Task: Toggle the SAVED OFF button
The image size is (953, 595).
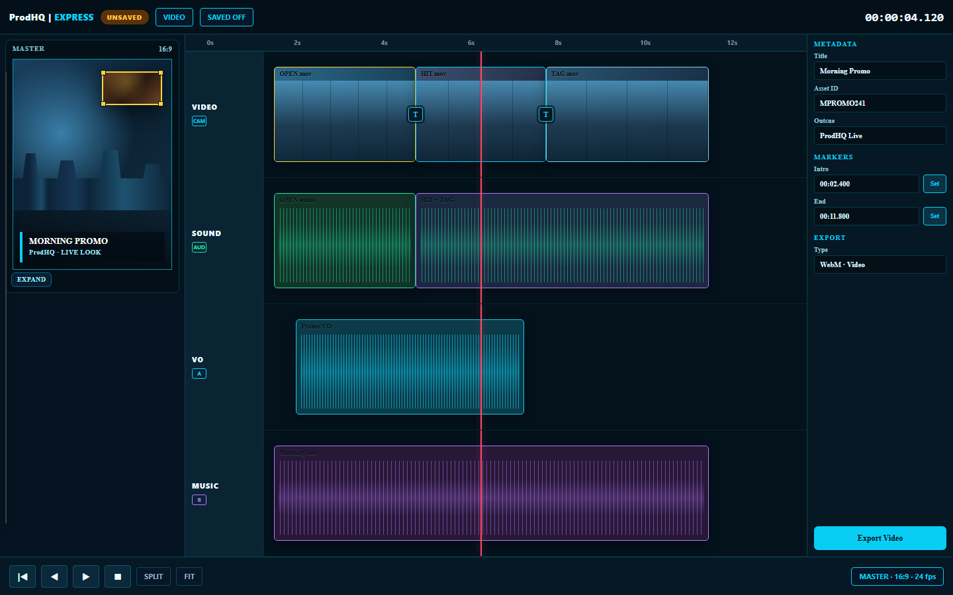Action: 226,17
